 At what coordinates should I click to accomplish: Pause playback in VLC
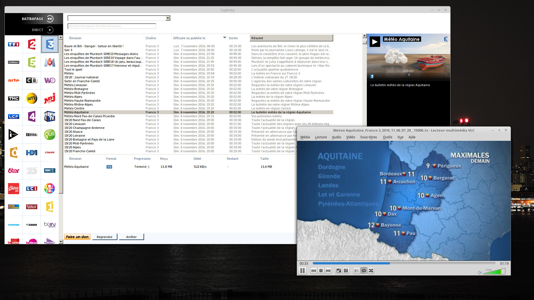pos(302,271)
